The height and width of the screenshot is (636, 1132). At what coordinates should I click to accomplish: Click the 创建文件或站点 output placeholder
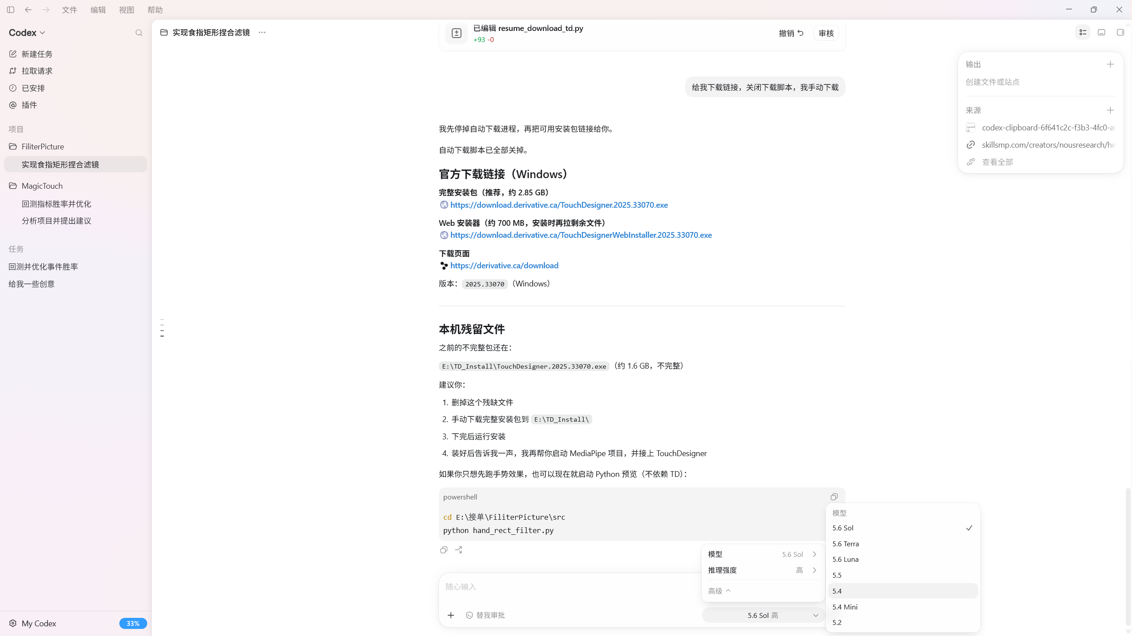point(993,82)
